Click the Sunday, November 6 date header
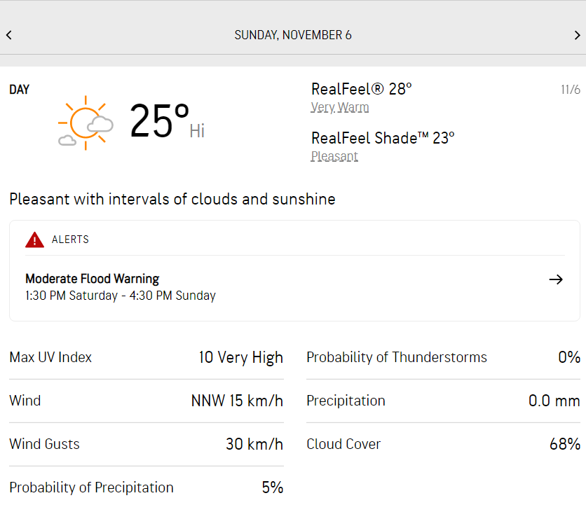This screenshot has height=526, width=586. coord(293,35)
